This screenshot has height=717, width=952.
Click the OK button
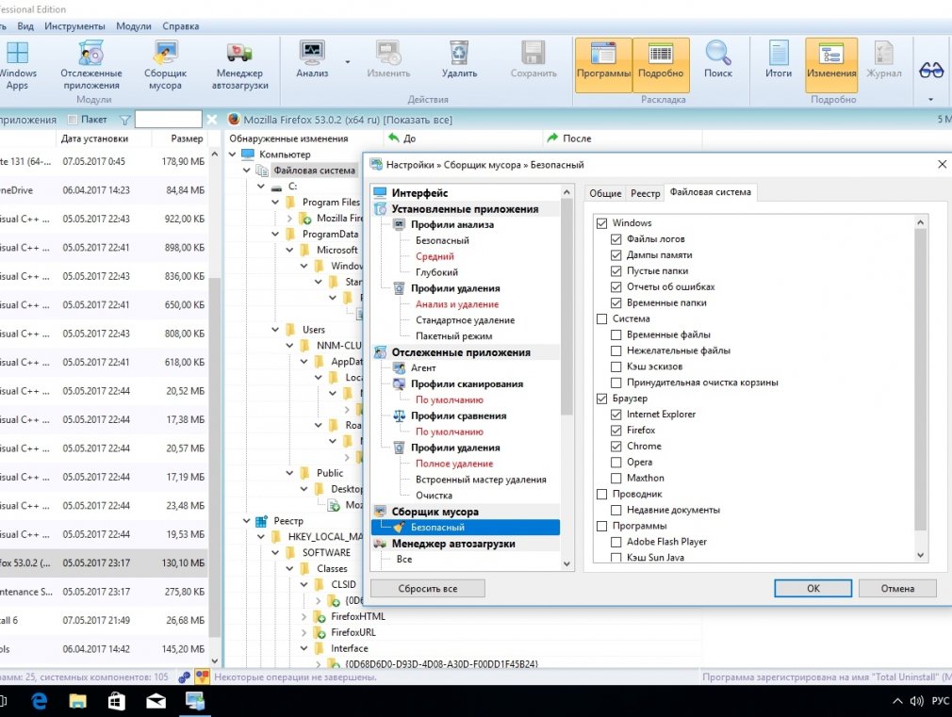(x=812, y=588)
